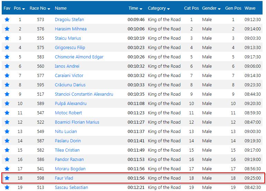Toggle favorite star for Pandor Razvan

coord(7,160)
